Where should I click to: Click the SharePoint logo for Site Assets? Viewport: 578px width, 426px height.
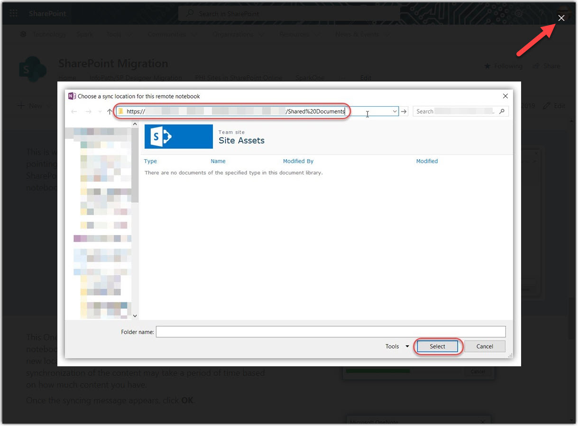178,136
